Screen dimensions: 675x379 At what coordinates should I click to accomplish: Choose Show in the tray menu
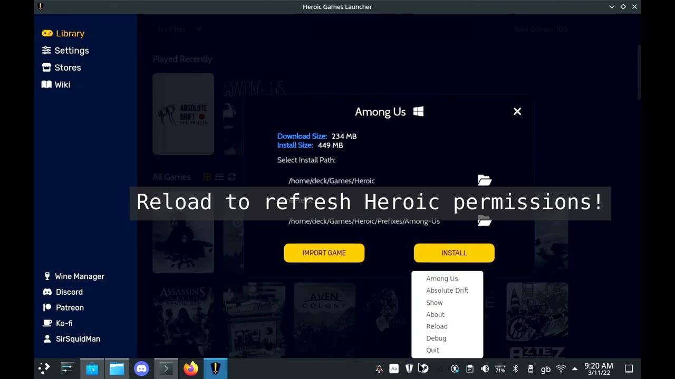click(x=447, y=303)
